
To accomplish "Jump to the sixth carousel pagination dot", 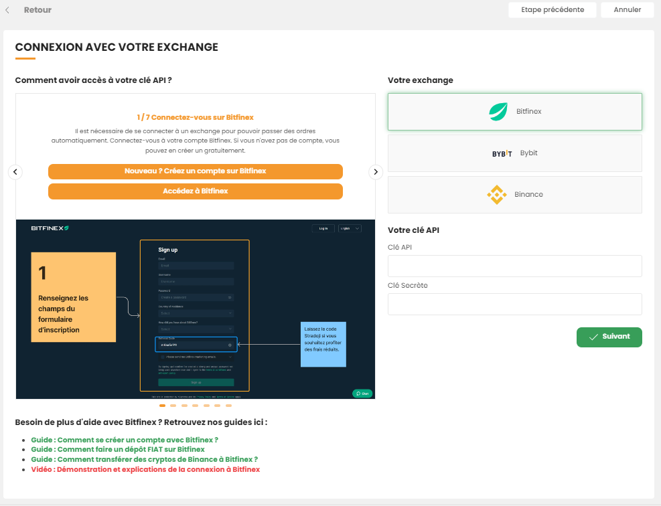I will (x=218, y=406).
